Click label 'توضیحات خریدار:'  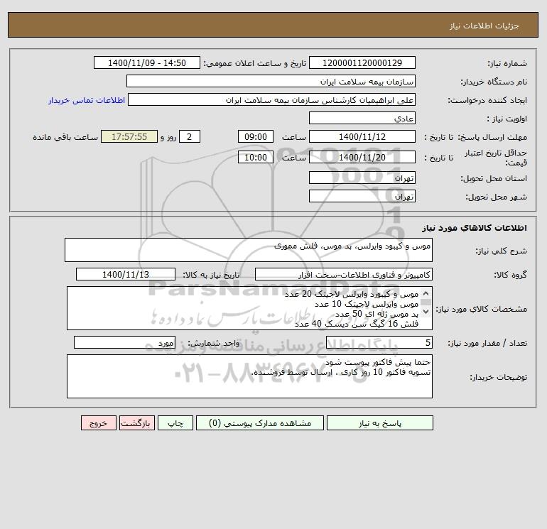click(x=498, y=377)
